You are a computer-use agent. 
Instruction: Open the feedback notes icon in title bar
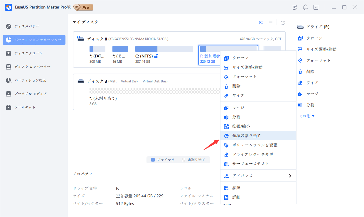click(x=294, y=7)
